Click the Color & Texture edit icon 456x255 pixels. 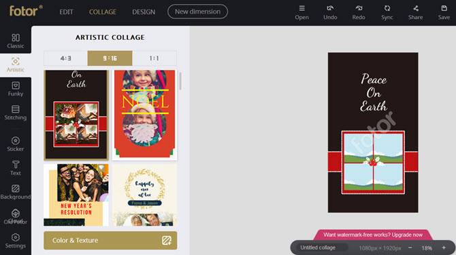click(167, 240)
